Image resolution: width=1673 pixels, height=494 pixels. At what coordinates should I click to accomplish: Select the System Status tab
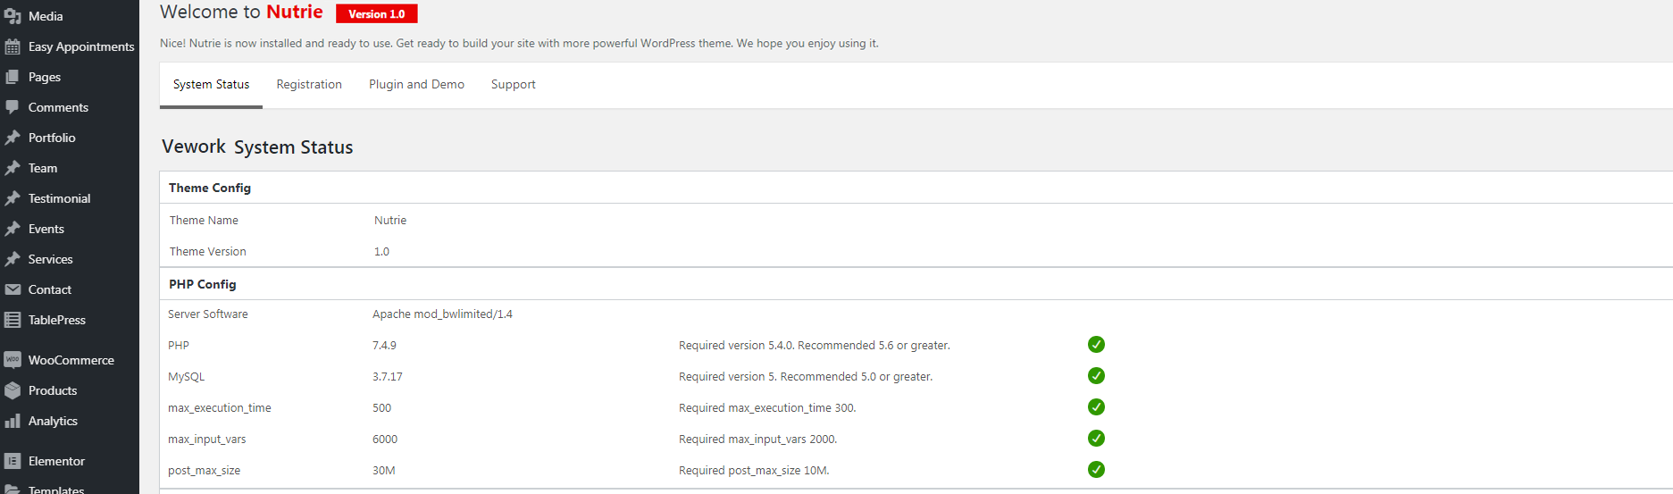211,85
